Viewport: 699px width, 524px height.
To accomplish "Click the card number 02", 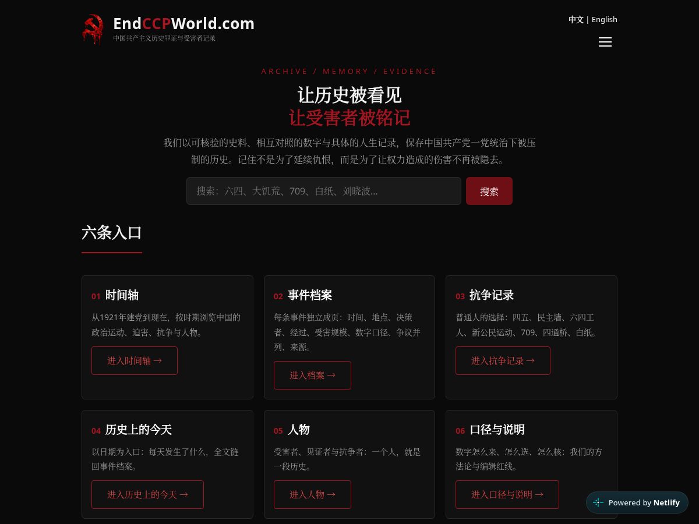I will coord(278,296).
